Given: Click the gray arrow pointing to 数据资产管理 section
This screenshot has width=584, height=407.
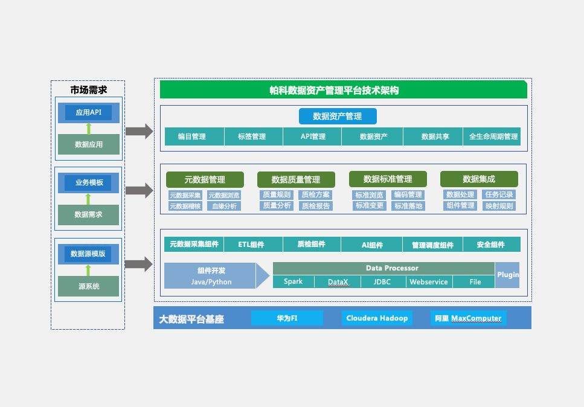Looking at the screenshot, I should (x=139, y=130).
